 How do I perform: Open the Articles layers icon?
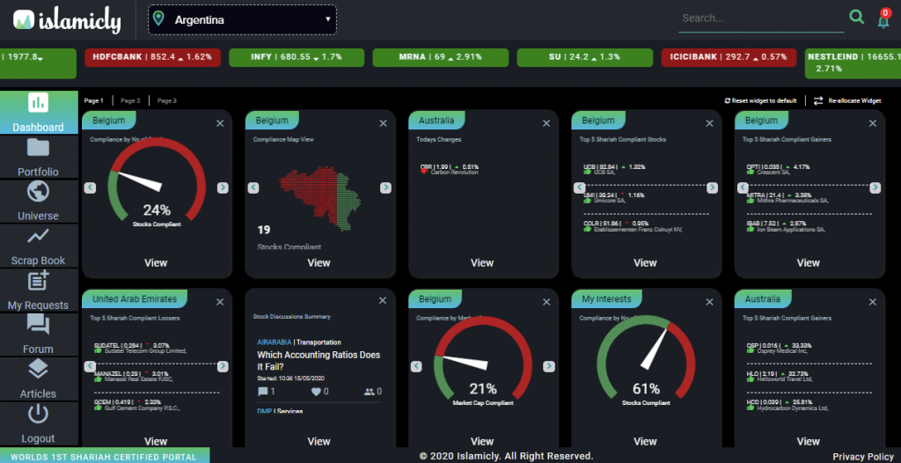[x=38, y=370]
